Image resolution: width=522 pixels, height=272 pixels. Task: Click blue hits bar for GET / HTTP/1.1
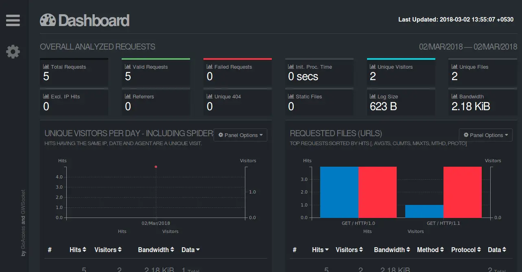click(424, 211)
